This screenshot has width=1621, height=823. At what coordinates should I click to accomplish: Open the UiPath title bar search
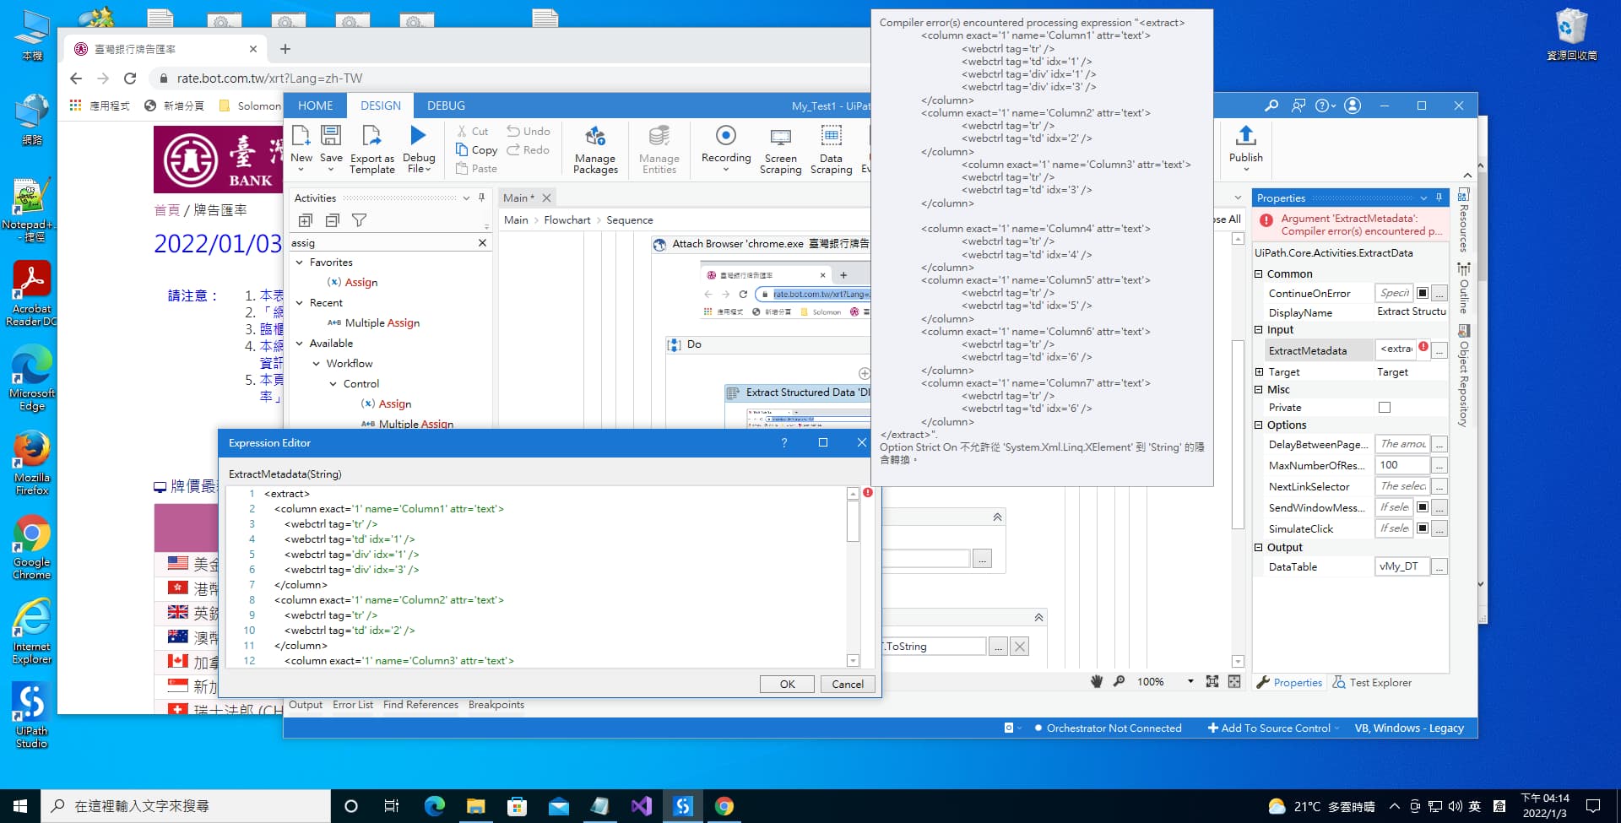click(x=1271, y=106)
